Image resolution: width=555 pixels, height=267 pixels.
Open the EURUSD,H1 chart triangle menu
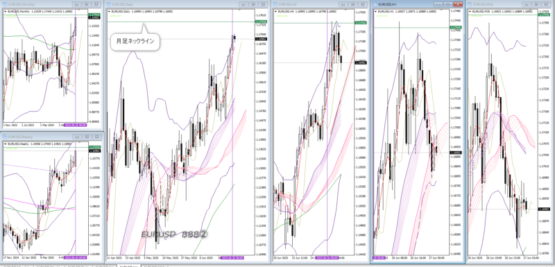pyautogui.click(x=375, y=11)
